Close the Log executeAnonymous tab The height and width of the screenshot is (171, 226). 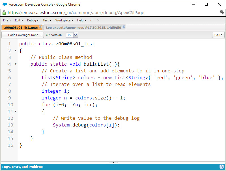pos(124,27)
